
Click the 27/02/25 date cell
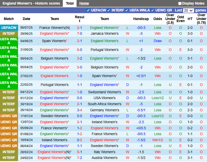coord(26,76)
